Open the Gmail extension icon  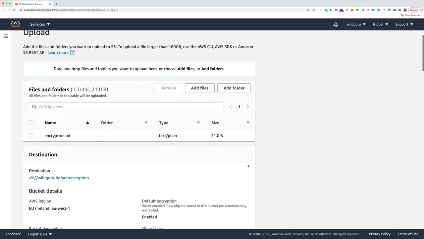pyautogui.click(x=336, y=10)
